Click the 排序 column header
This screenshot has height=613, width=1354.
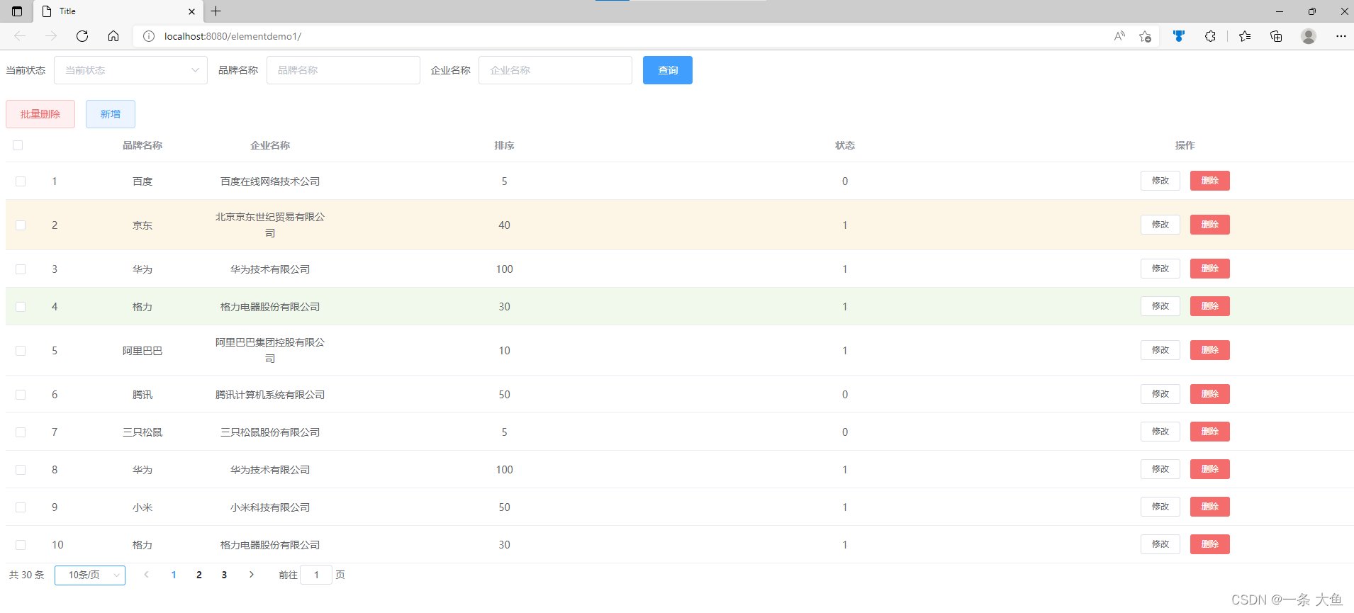tap(505, 145)
